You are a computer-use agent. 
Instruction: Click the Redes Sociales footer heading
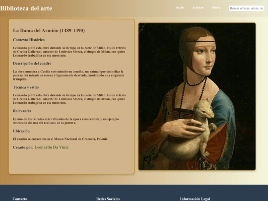(x=108, y=199)
